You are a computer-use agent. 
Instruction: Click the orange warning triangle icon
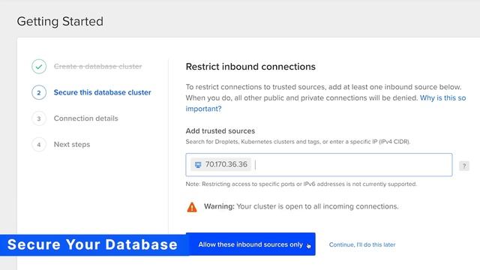pos(192,207)
